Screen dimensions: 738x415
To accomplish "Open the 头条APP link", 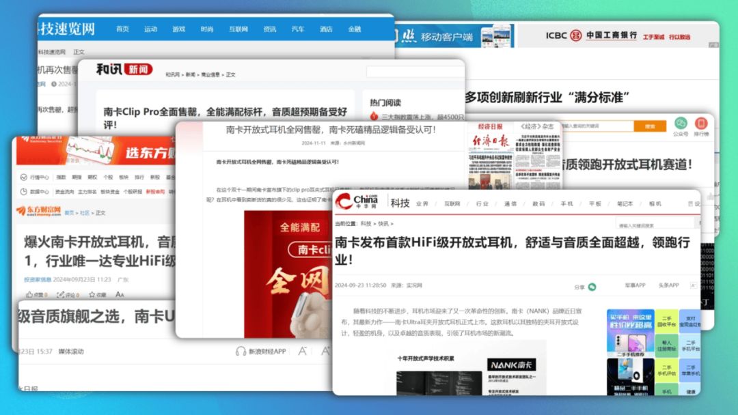I will 668,285.
